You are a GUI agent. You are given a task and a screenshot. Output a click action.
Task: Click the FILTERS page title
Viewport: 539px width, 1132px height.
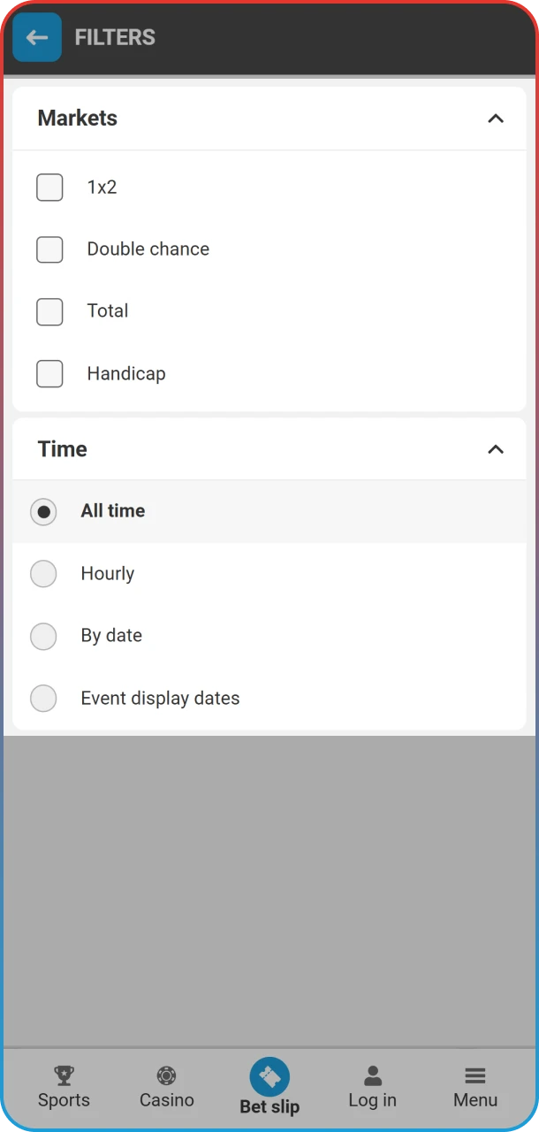[x=115, y=37]
